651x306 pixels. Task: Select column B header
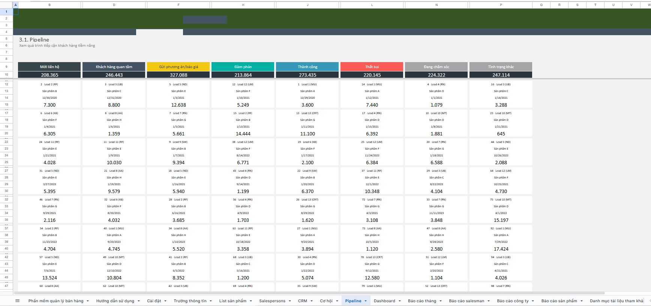point(49,5)
